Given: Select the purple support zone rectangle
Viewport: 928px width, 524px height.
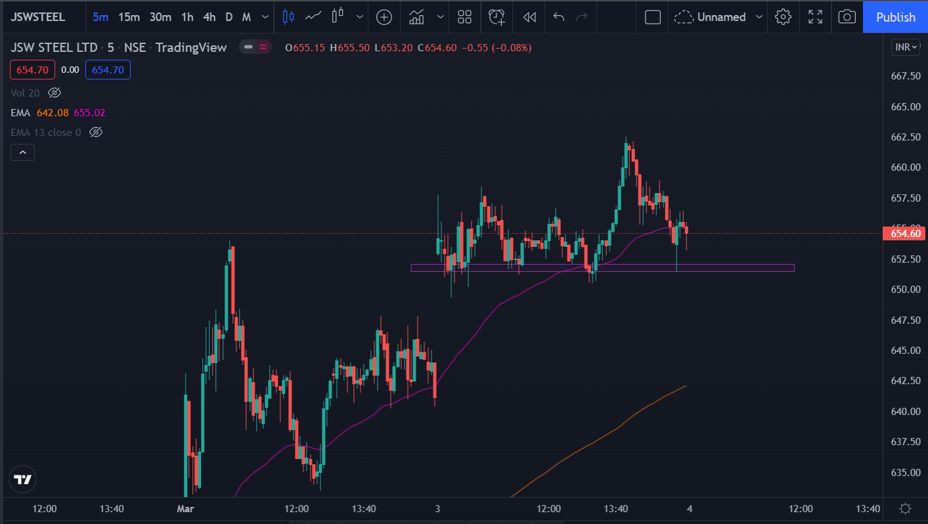Looking at the screenshot, I should (602, 268).
